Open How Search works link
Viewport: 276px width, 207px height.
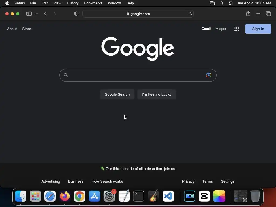click(107, 181)
